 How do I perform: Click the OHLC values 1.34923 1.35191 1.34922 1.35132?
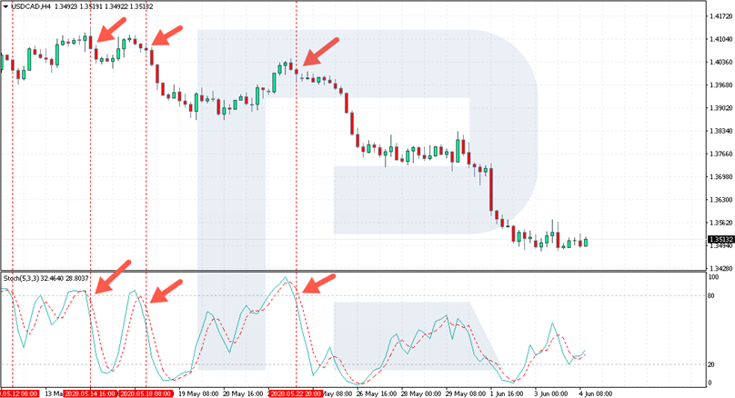tap(104, 6)
